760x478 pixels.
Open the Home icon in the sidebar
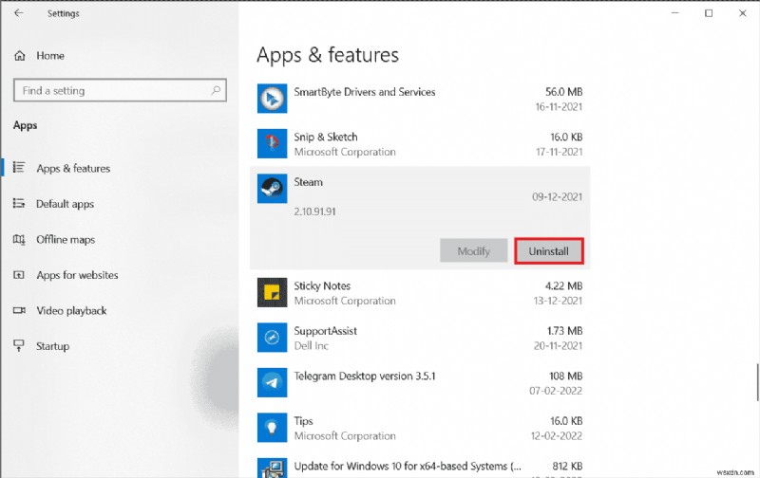pos(20,56)
